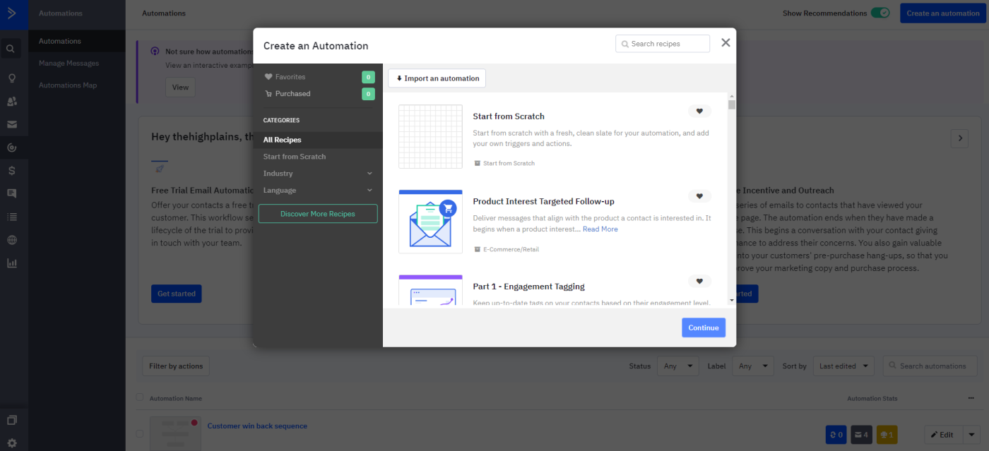Favorite the Start from Scratch recipe
Image resolution: width=989 pixels, height=451 pixels.
[x=699, y=111]
